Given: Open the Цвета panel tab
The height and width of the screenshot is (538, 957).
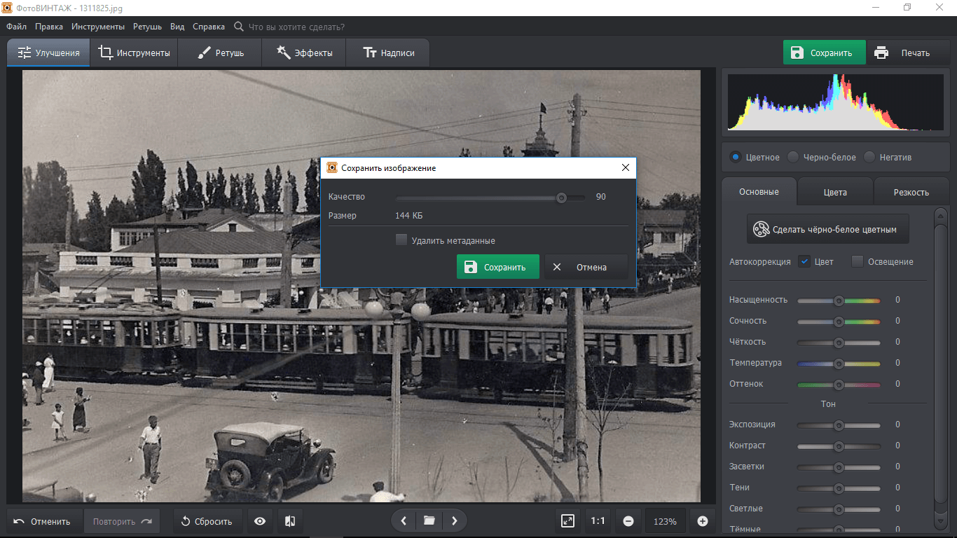Looking at the screenshot, I should click(x=835, y=192).
